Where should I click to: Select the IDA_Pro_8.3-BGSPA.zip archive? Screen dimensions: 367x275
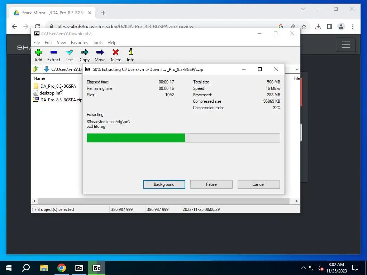(58, 100)
